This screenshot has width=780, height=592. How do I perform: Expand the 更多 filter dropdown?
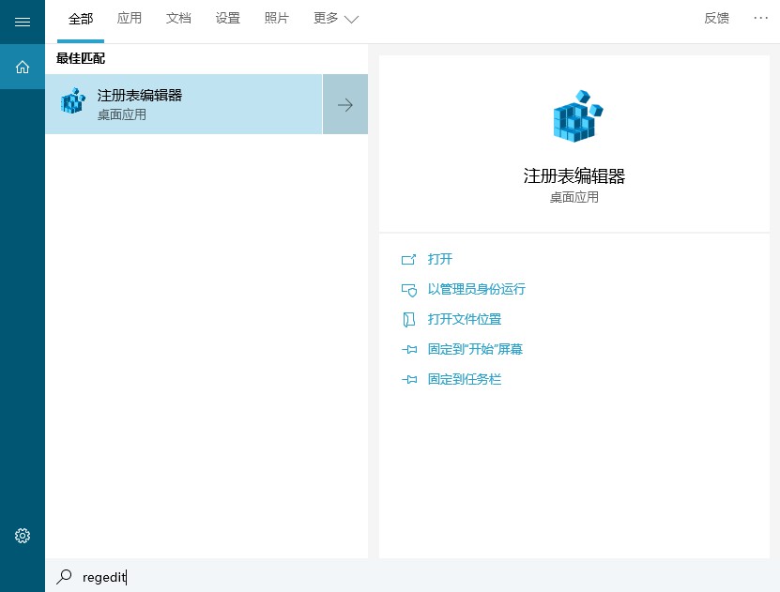tap(336, 19)
